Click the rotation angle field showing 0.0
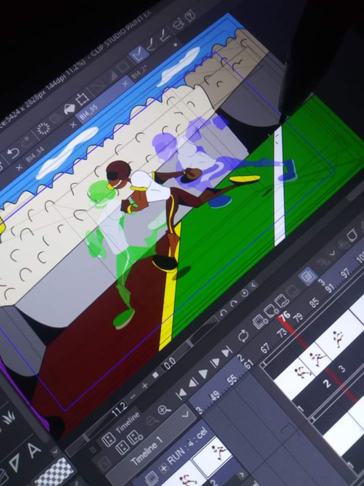Image resolution: width=364 pixels, height=486 pixels. pos(170,363)
